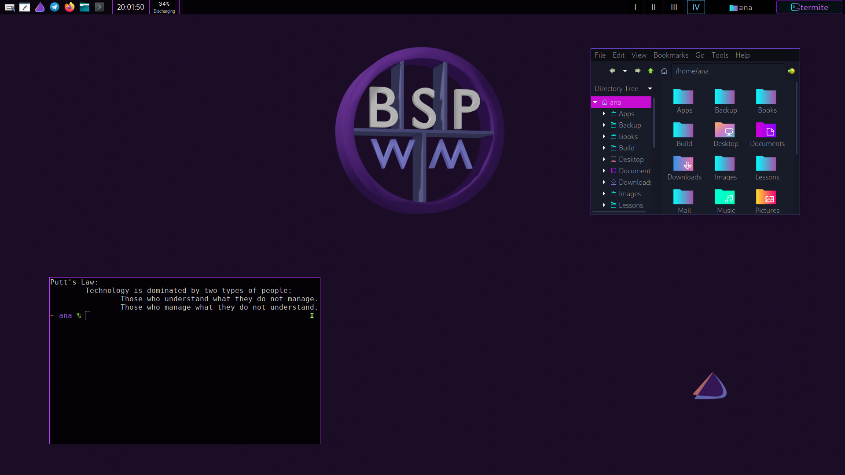Expand the Lessons node in directory tree
This screenshot has height=475, width=845.
tap(604, 205)
